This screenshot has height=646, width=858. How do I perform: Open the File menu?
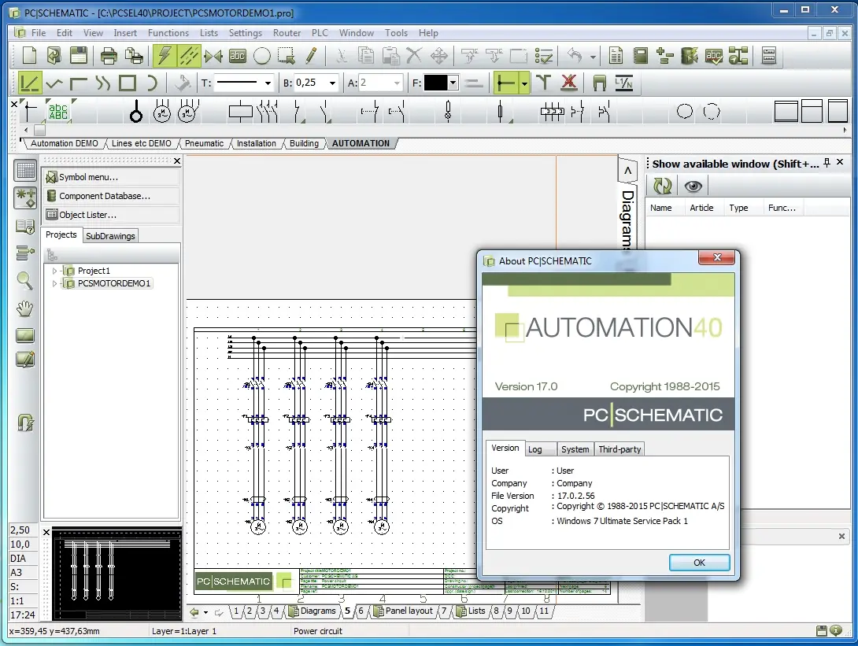point(39,33)
